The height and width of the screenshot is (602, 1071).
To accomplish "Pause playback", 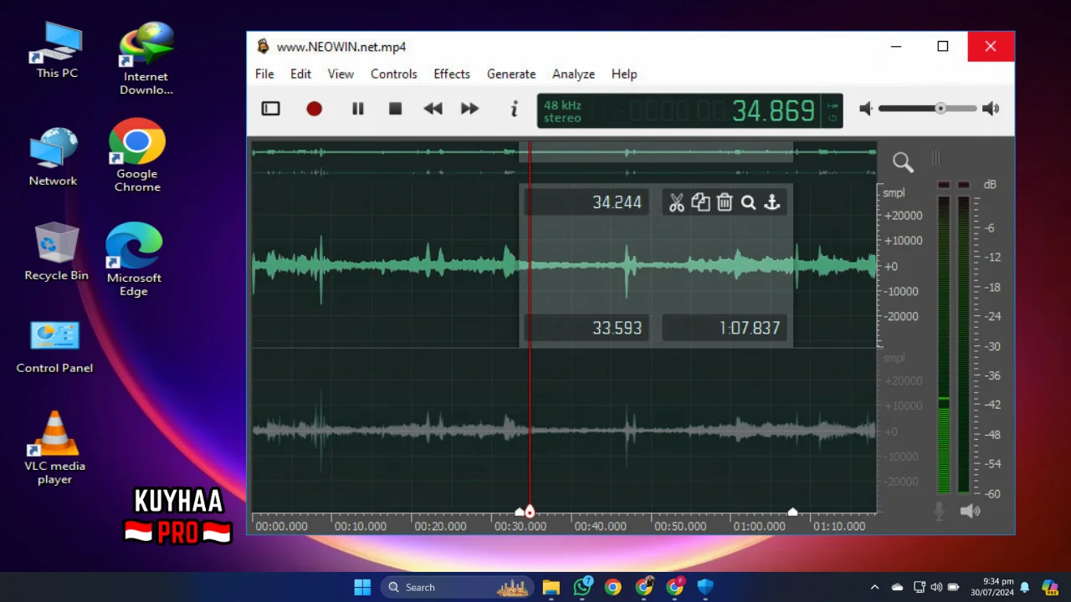I will (357, 109).
